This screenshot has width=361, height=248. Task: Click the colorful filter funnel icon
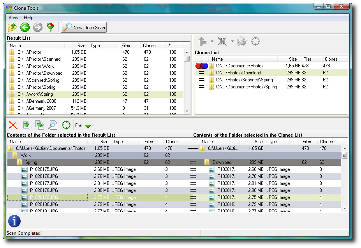point(50,27)
